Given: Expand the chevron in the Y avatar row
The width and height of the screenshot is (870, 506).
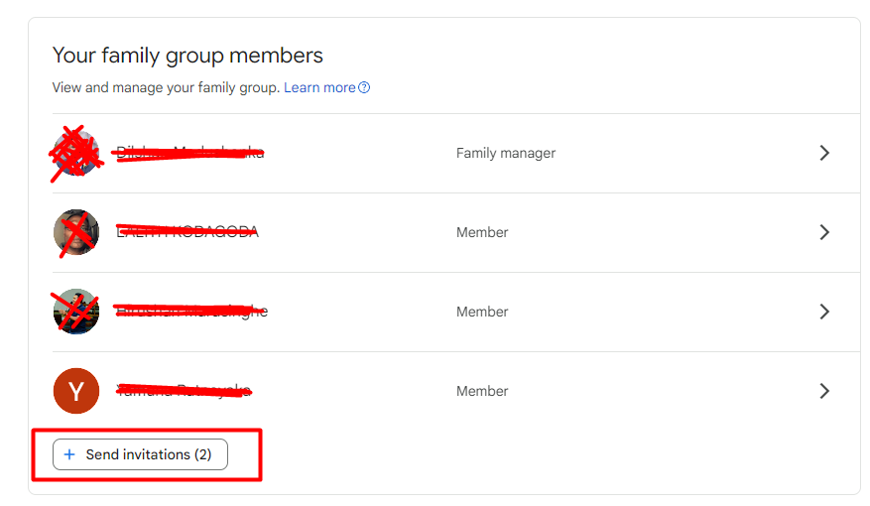Looking at the screenshot, I should point(824,391).
